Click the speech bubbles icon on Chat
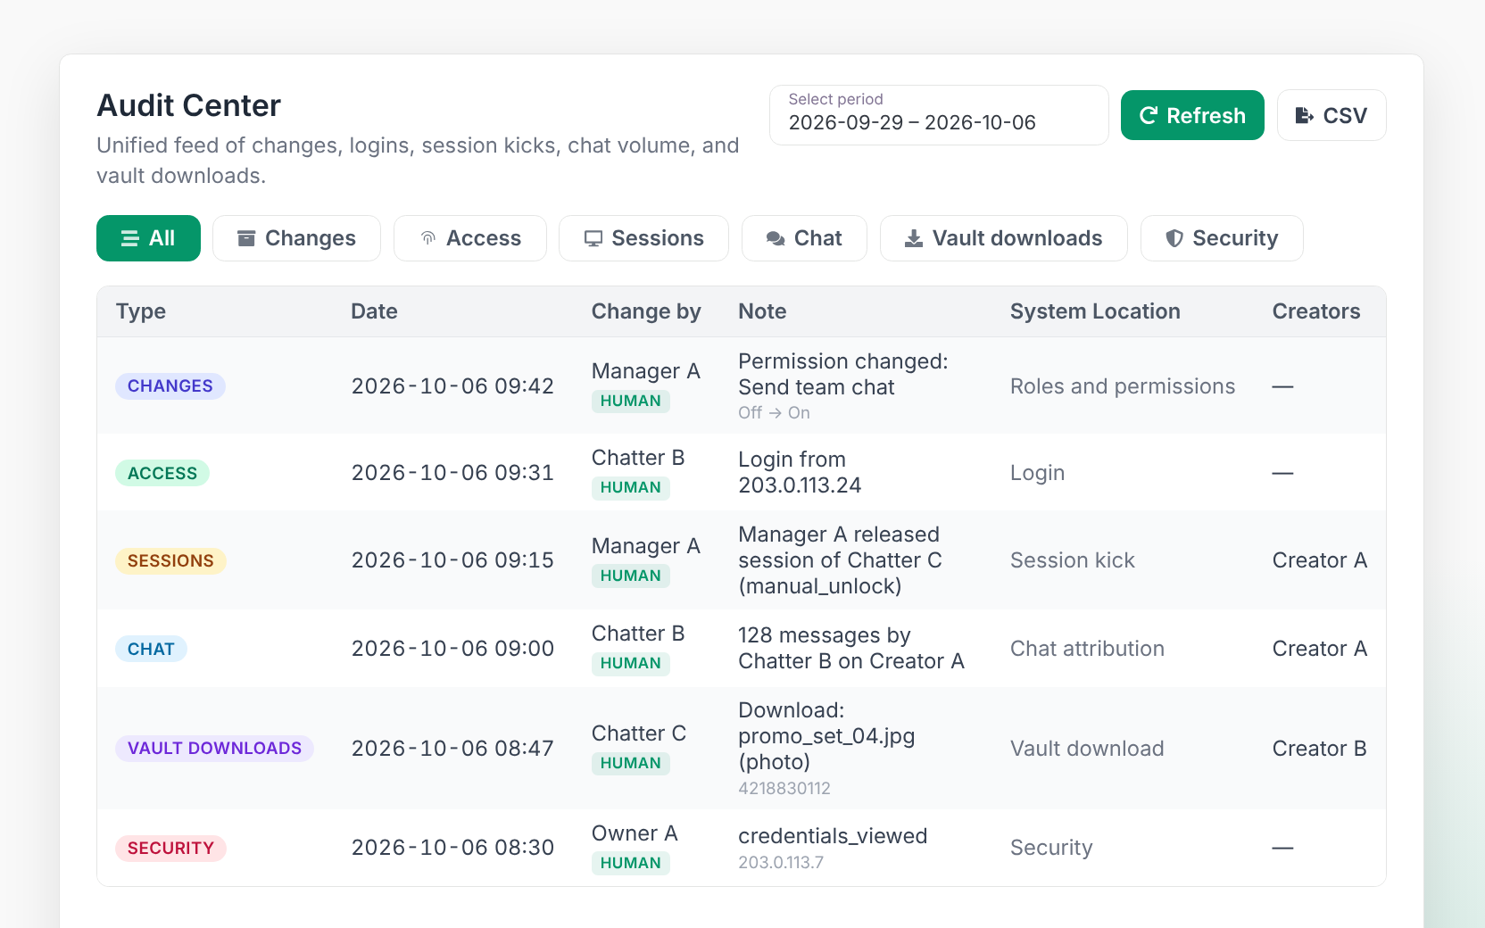 [776, 238]
